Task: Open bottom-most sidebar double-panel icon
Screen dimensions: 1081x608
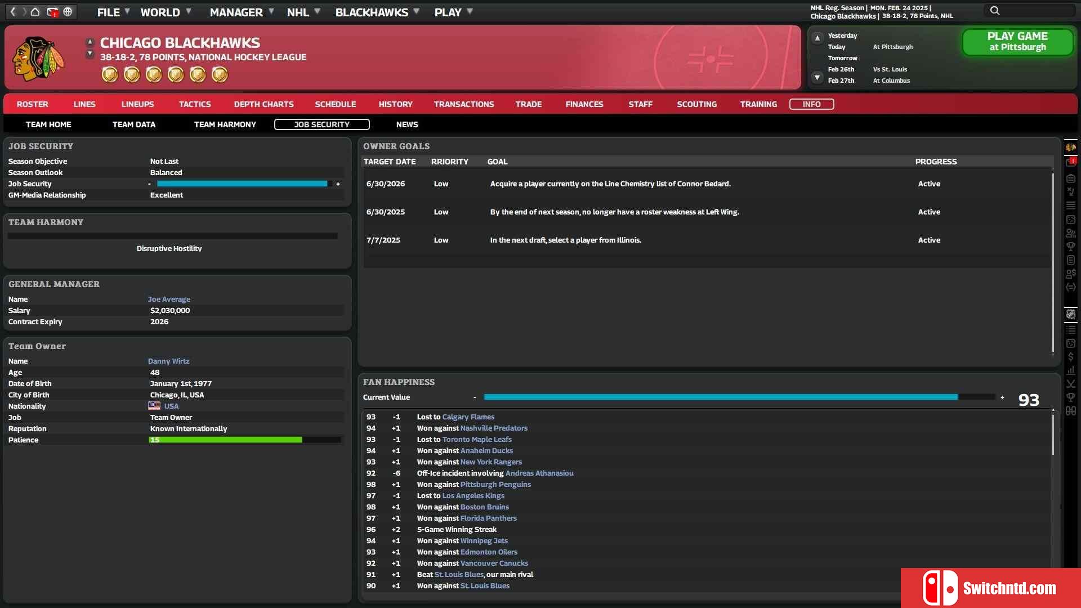Action: (x=1071, y=411)
